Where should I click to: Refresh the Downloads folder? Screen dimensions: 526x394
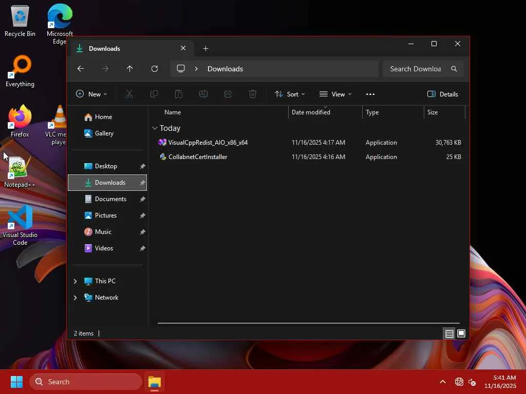tap(154, 69)
